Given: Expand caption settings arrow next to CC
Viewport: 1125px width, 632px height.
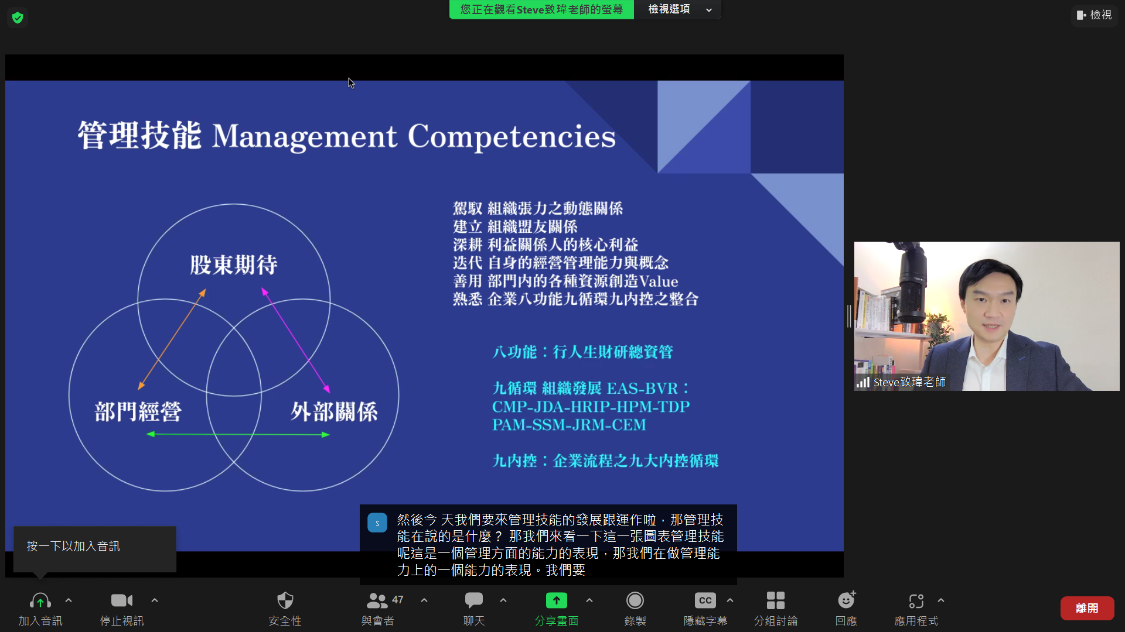Looking at the screenshot, I should click(x=730, y=600).
